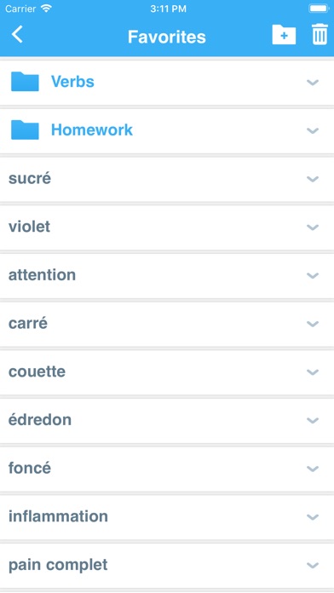334x593 pixels.
Task: Open the Verbs folder label
Action: point(72,81)
